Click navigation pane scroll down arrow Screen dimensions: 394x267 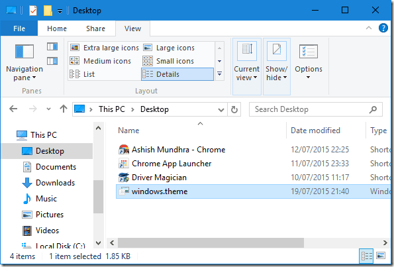click(x=99, y=243)
